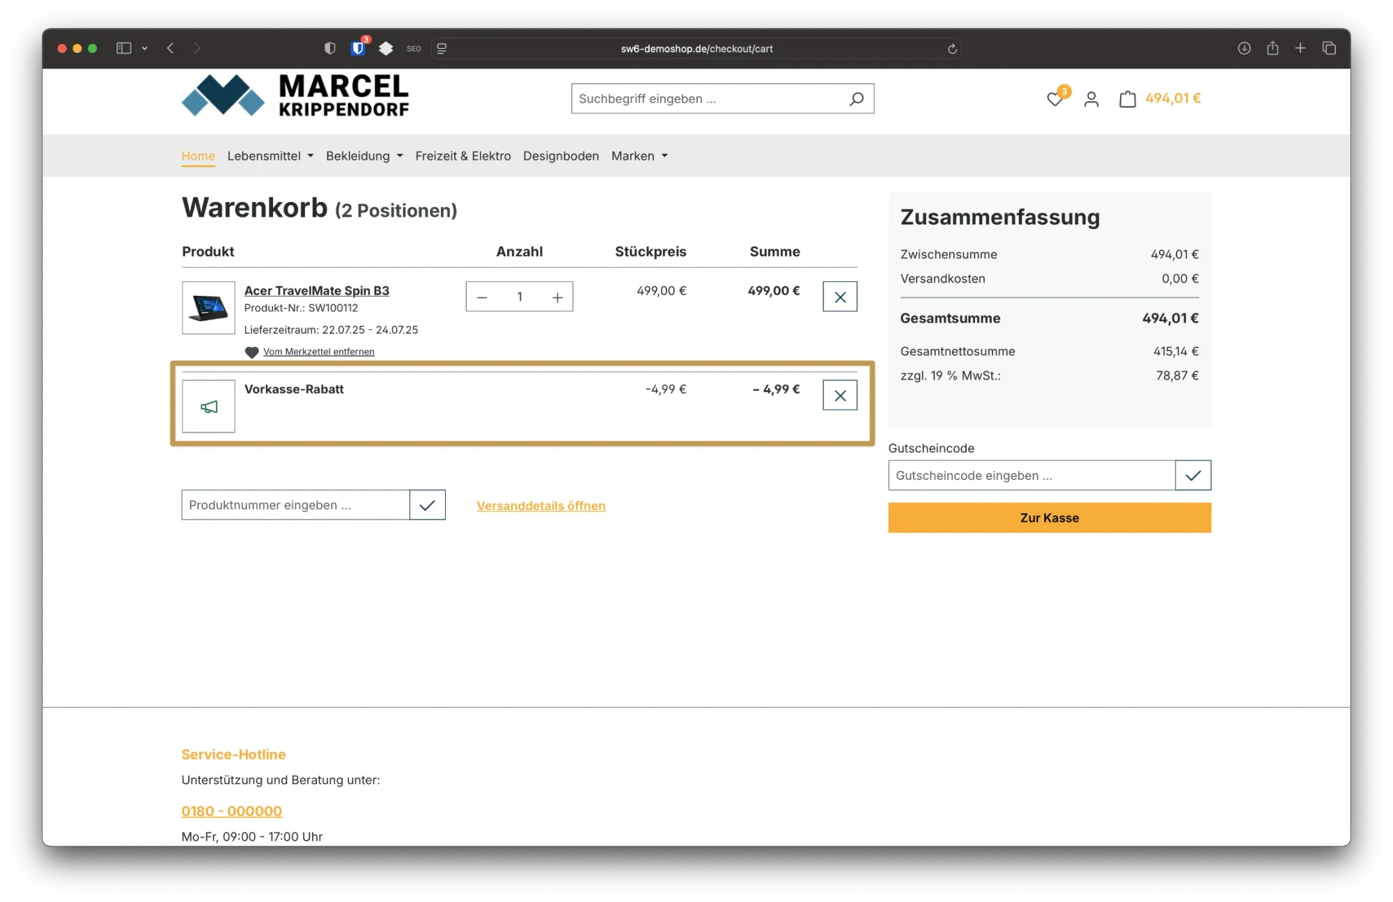Open the wishlist via the heart icon
Viewport: 1393px width, 902px height.
tap(1055, 100)
